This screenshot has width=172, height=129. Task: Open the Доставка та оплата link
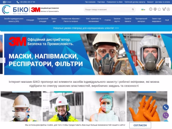[x=163, y=2]
